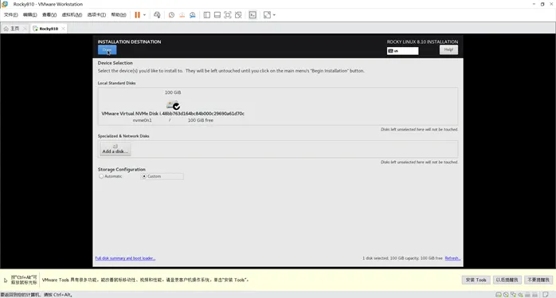556x298 pixels.
Task: Click the display device status bar icon
Action: click(534, 295)
